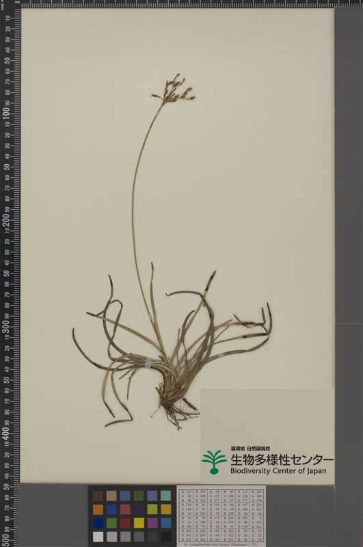Click the 400 mark on the ruler

coord(7,433)
